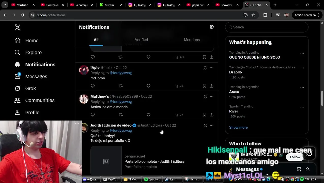Reload the browser page
Screen dimensions: 324x183
point(22,15)
